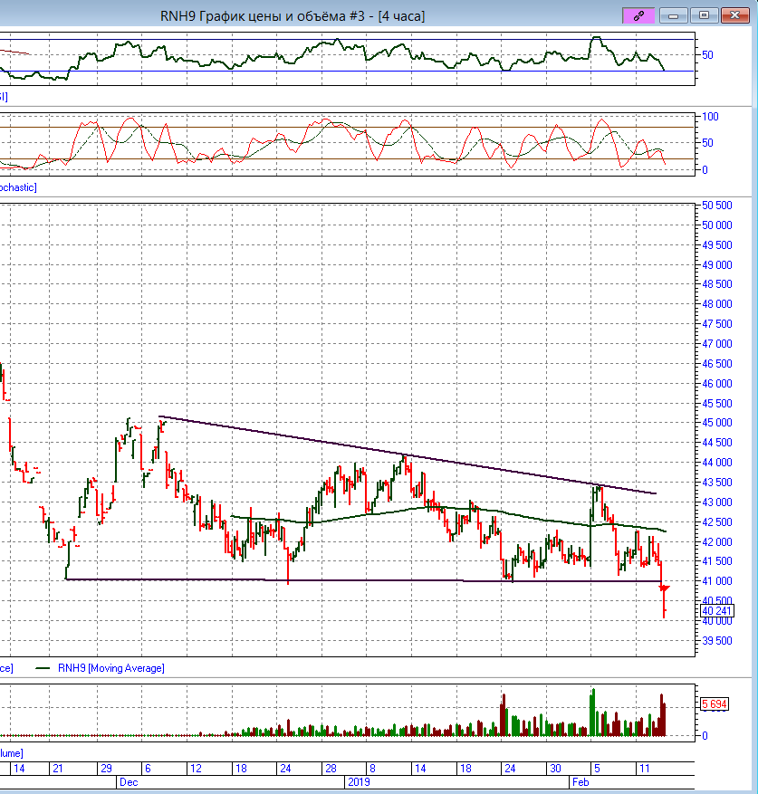Click the 50 500 top price axis label
This screenshot has height=794, width=758.
pyautogui.click(x=717, y=206)
